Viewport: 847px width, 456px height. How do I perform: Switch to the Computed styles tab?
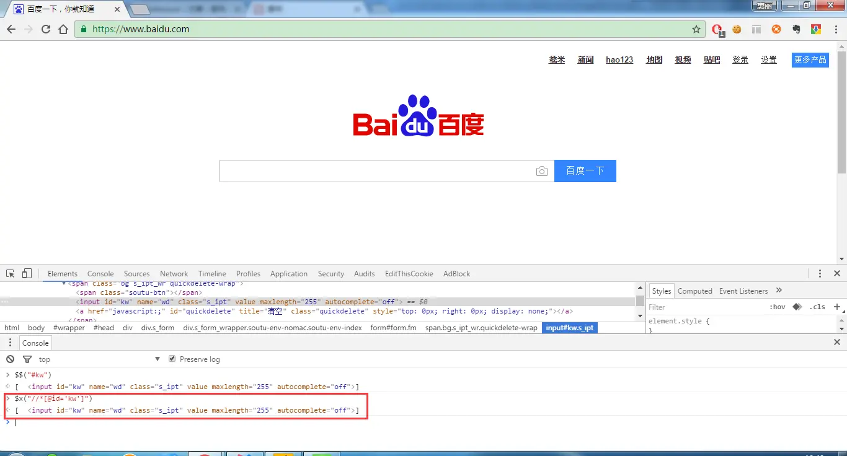pos(694,291)
